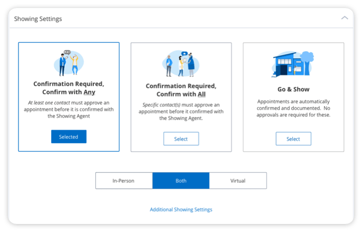Click the blue house Go & Show illustration
The image size is (362, 232).
tap(293, 64)
